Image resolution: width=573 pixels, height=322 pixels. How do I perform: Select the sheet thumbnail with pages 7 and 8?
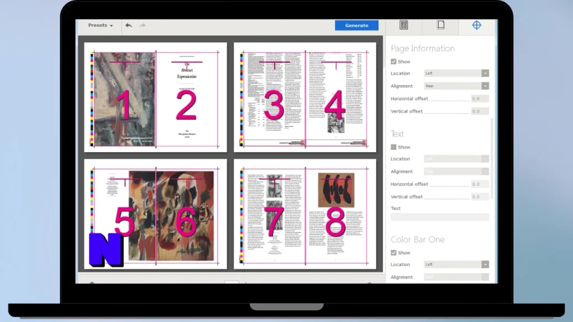(305, 214)
